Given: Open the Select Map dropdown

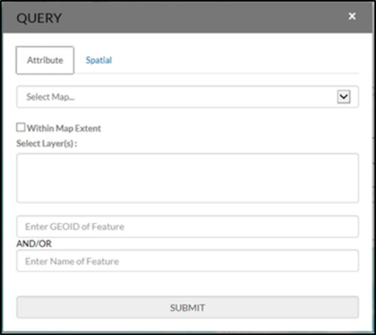Looking at the screenshot, I should (x=187, y=97).
